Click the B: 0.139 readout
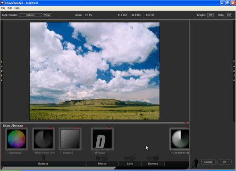 click(150, 15)
